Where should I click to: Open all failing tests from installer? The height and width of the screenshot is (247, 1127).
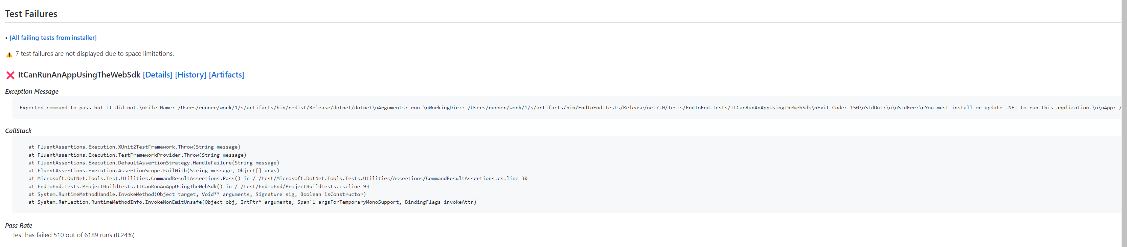click(52, 38)
